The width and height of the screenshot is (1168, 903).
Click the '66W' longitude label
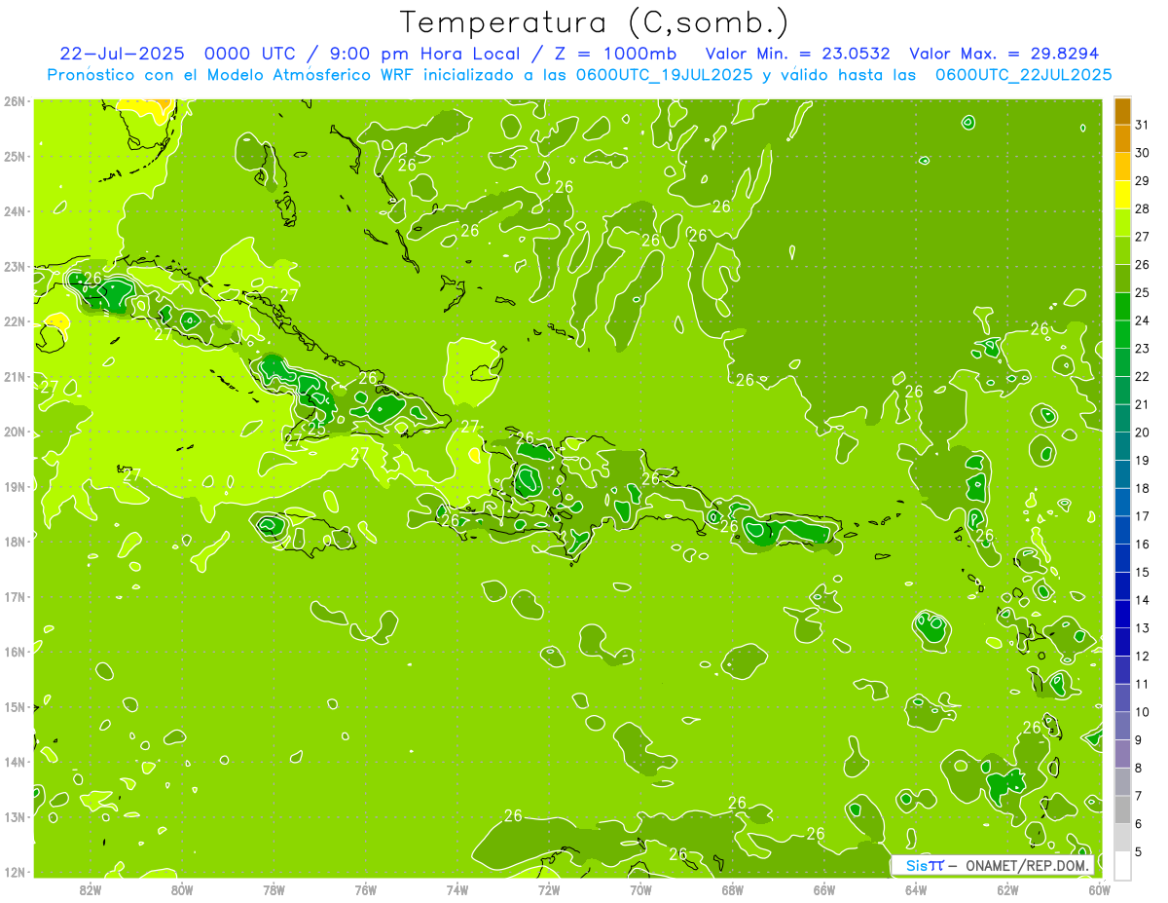coord(824,889)
